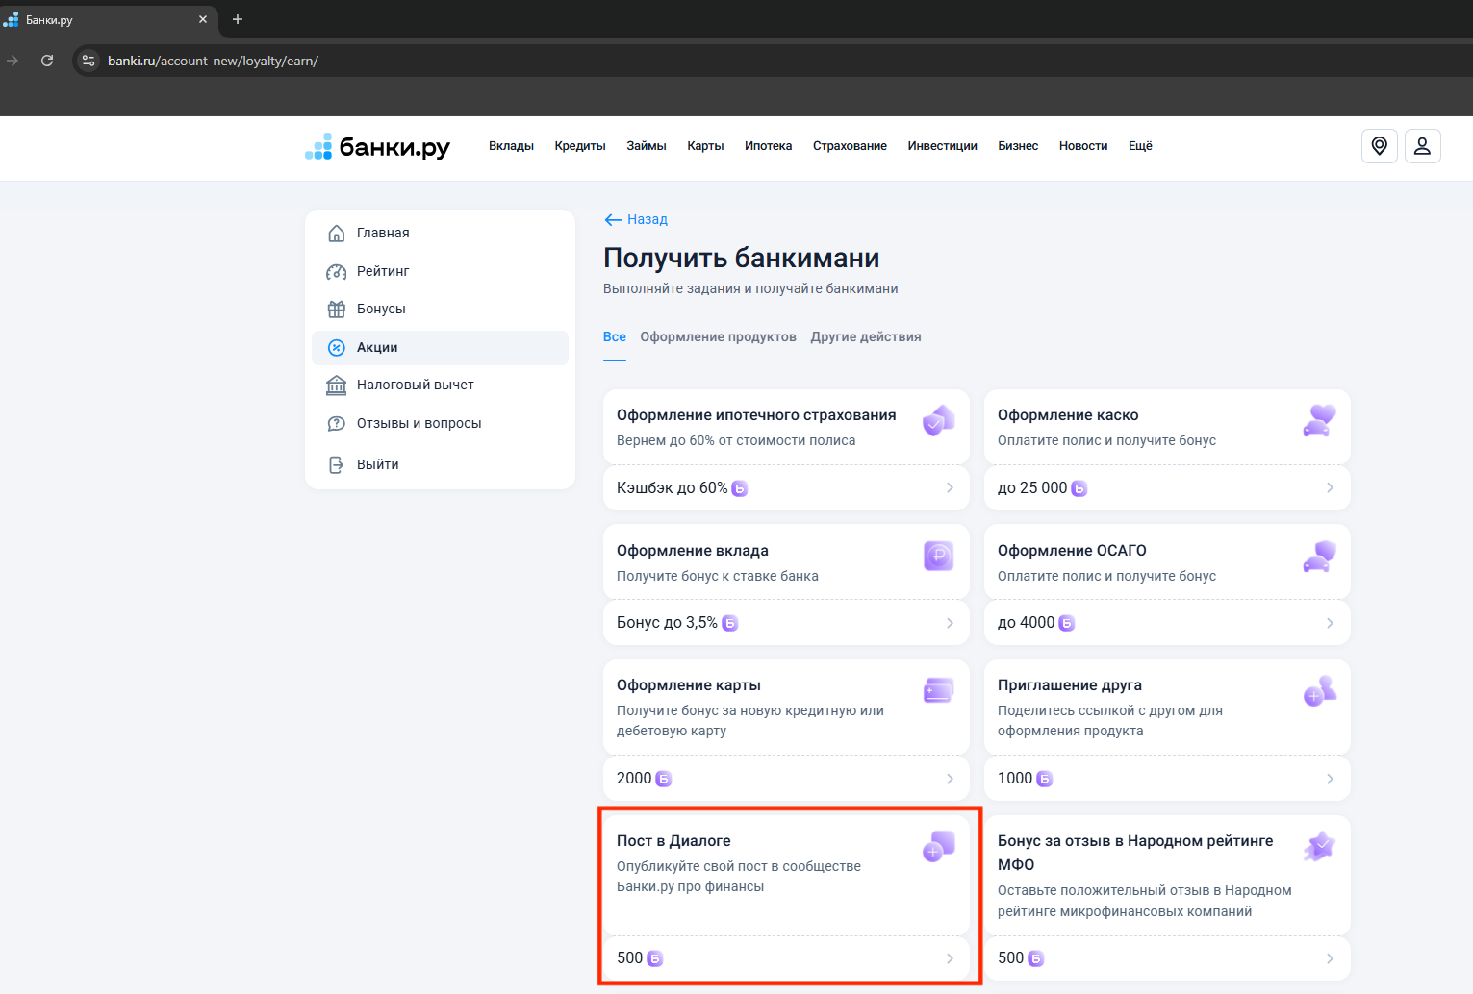The width and height of the screenshot is (1473, 994).
Task: Expand the Кэшбэк до 60% row chevron
Action: (950, 488)
